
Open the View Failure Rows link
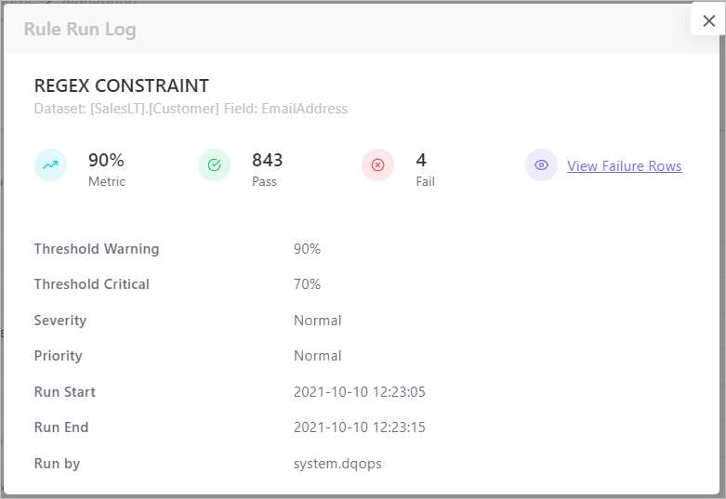pyautogui.click(x=624, y=166)
